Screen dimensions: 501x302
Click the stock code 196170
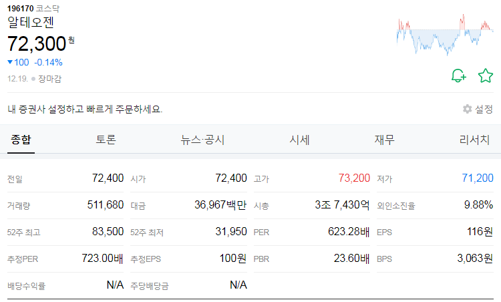click(21, 8)
